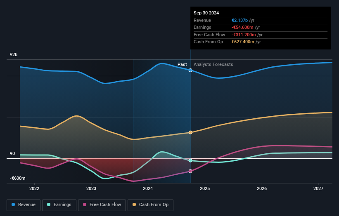Click the pink Free Cash Flow legend dot

tap(85, 204)
